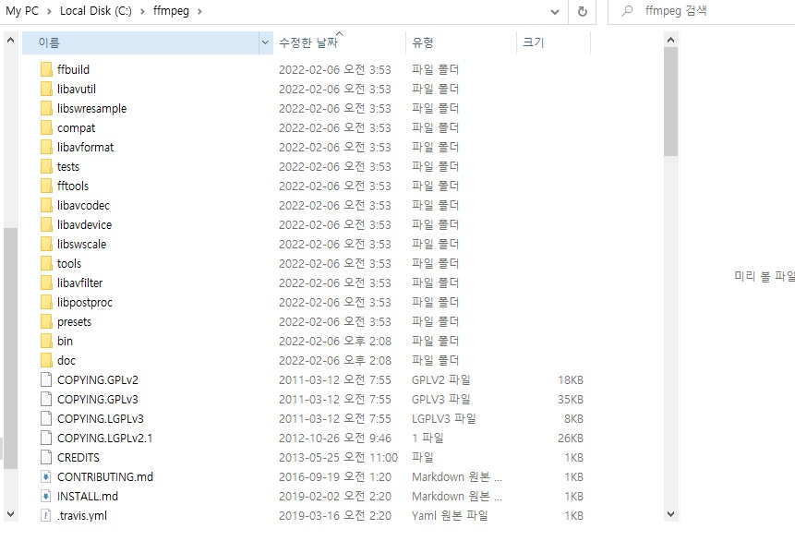The height and width of the screenshot is (541, 795).
Task: Click file list scrollbar down arrow
Action: (670, 514)
